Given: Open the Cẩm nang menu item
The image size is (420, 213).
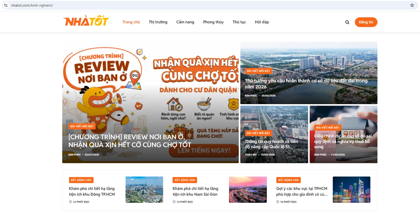Looking at the screenshot, I should coord(185,22).
